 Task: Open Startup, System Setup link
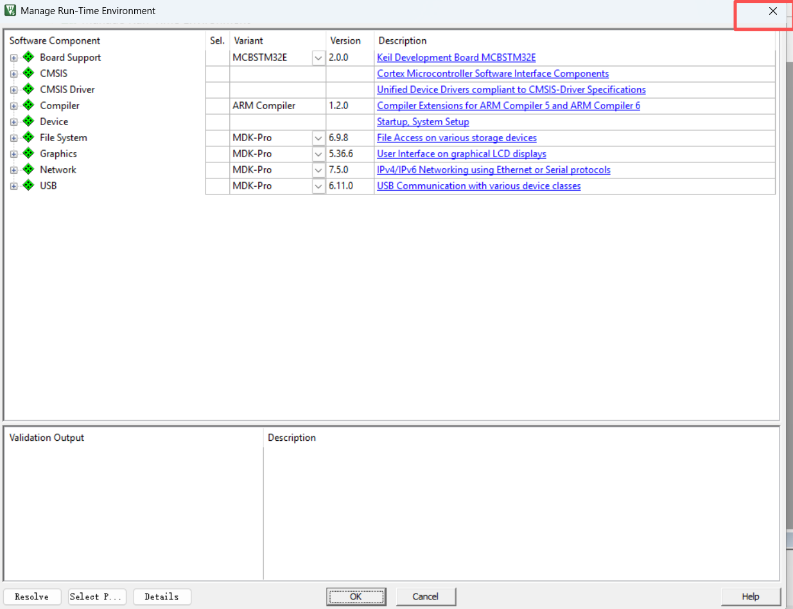pos(423,122)
